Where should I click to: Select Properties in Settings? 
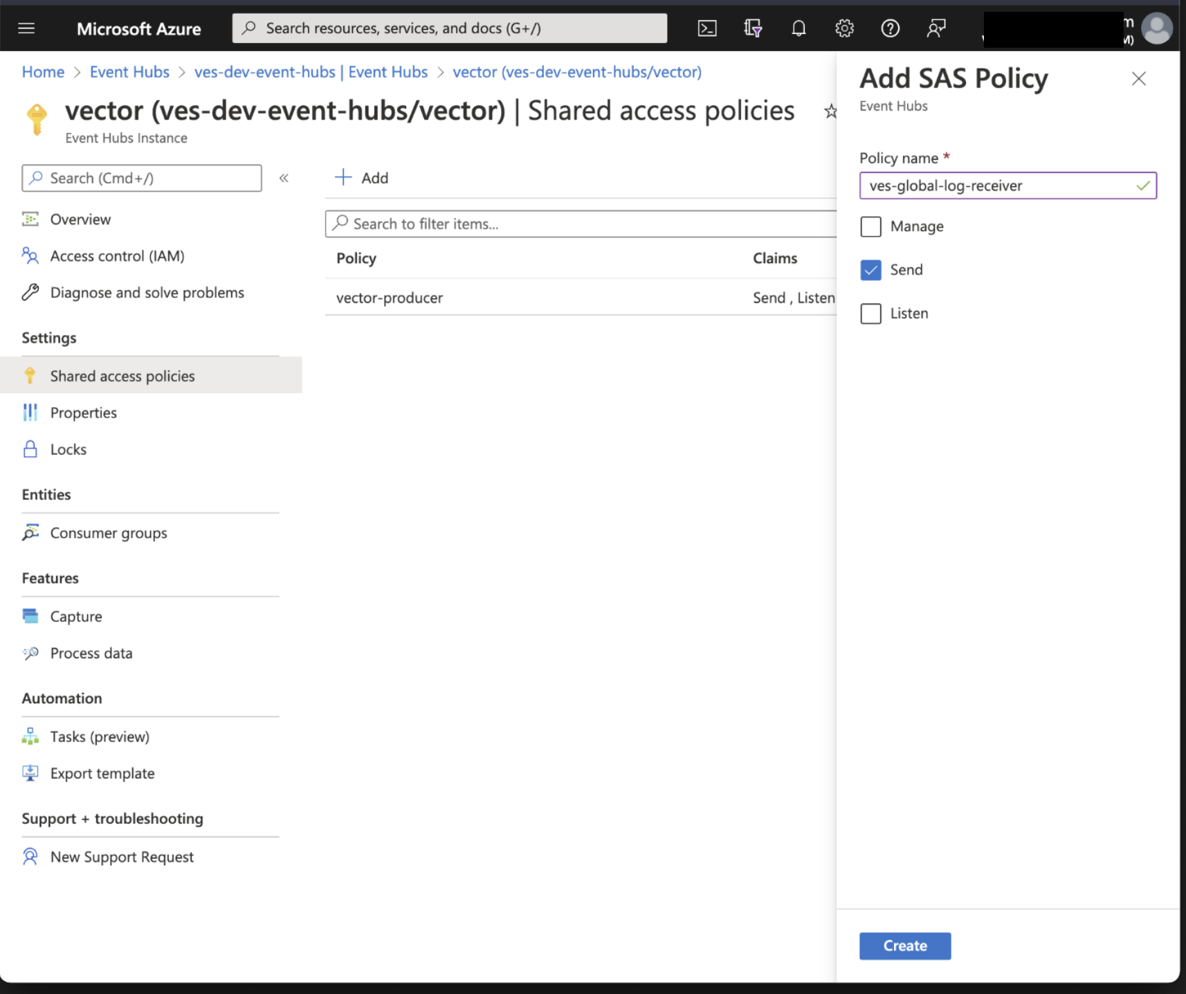point(83,412)
